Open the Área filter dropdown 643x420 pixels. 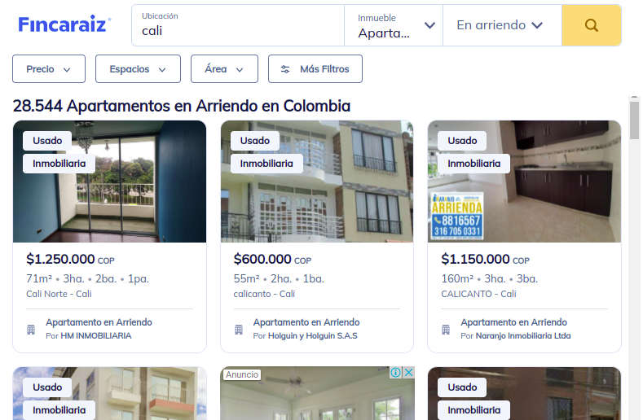pos(224,69)
